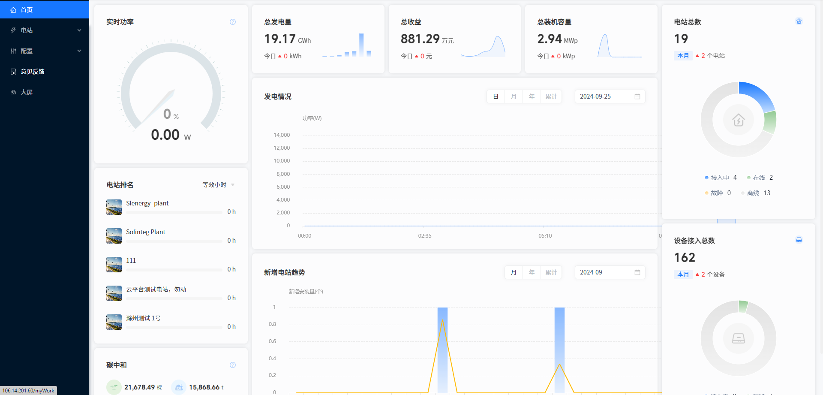Click the help icon in 实时功率 card

(233, 22)
